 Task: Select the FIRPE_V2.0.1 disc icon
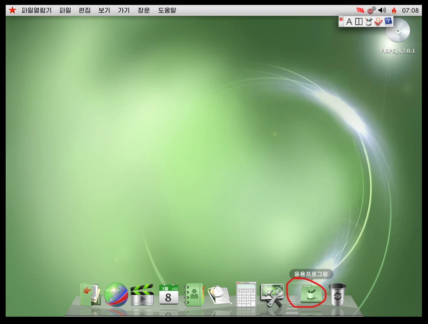click(x=398, y=31)
